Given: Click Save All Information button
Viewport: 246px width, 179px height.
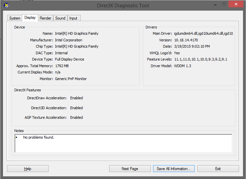Looking at the screenshot, I should pyautogui.click(x=174, y=169).
